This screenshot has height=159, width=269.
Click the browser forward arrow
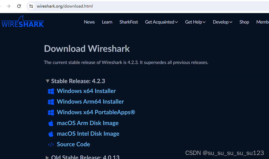point(9,6)
